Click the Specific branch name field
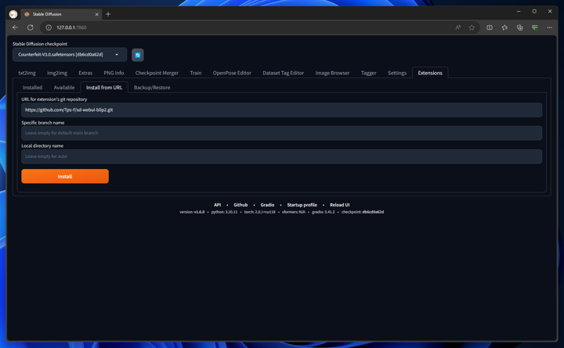This screenshot has height=348, width=564. coord(282,133)
